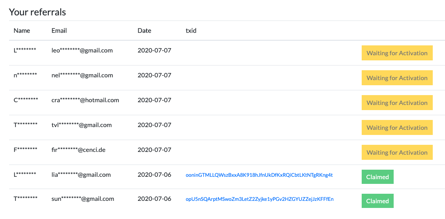Open the txid link starting with opU5nSQArpt
Image resolution: width=445 pixels, height=219 pixels.
click(x=259, y=199)
